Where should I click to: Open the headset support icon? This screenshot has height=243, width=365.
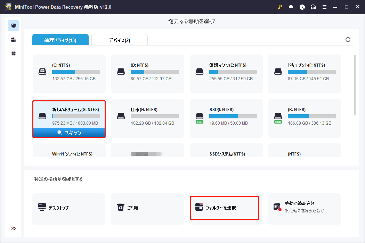(313, 7)
